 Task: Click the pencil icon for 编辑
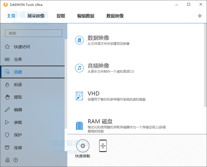tap(7, 110)
